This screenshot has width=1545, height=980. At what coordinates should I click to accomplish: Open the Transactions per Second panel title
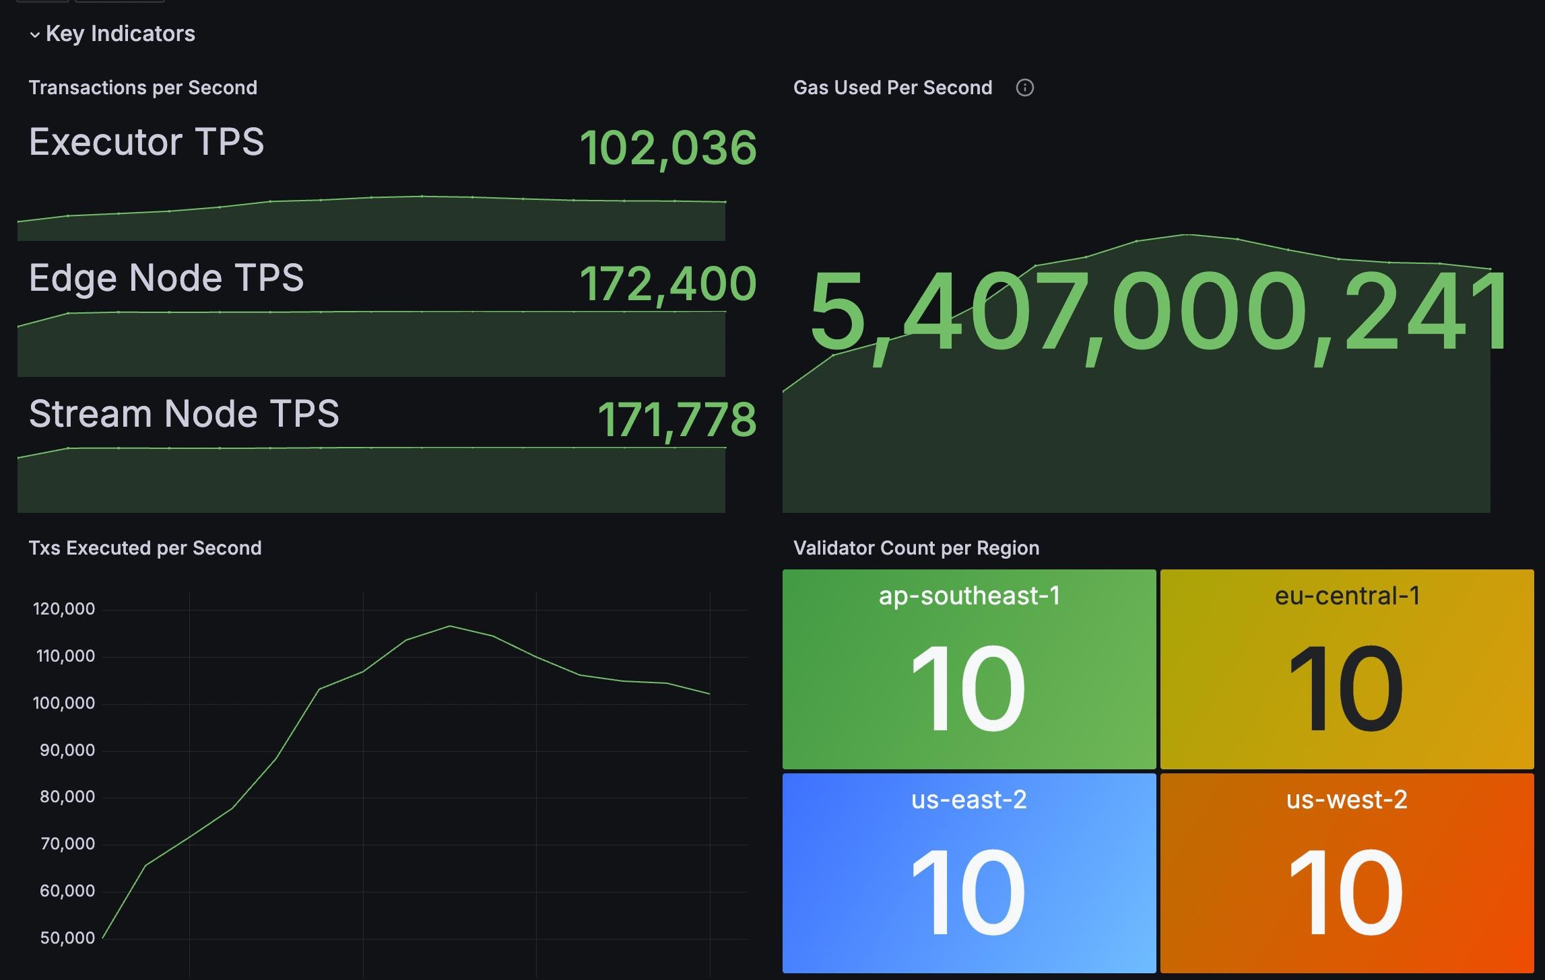[143, 87]
